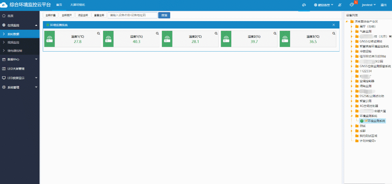Click the 36.5 temperature value
This screenshot has height=184, width=392.
[x=313, y=41]
